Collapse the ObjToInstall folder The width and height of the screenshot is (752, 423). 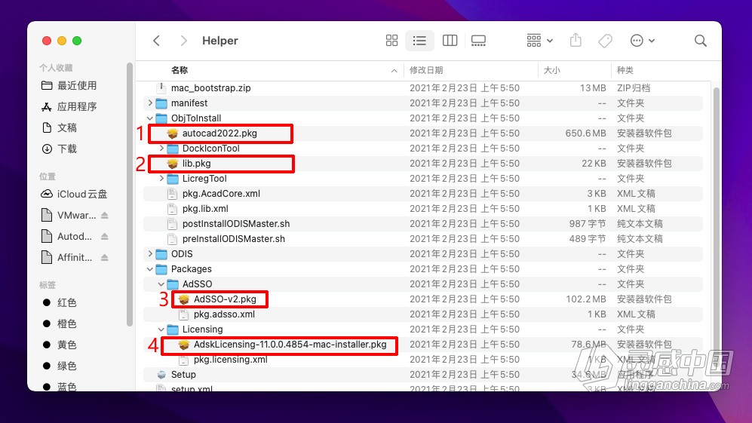(150, 118)
